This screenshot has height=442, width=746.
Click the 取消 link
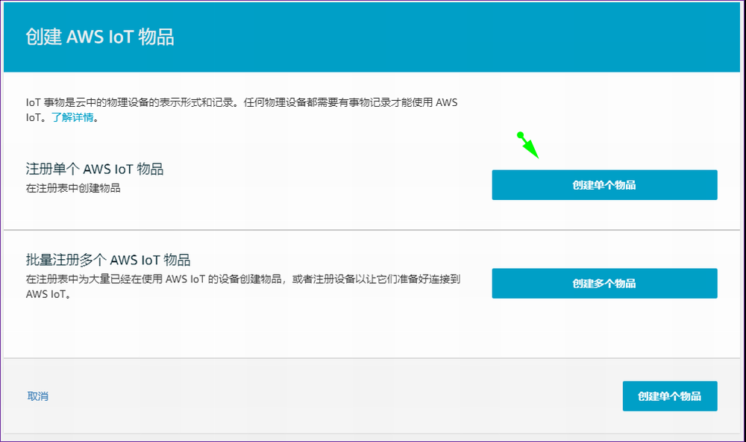pyautogui.click(x=37, y=396)
